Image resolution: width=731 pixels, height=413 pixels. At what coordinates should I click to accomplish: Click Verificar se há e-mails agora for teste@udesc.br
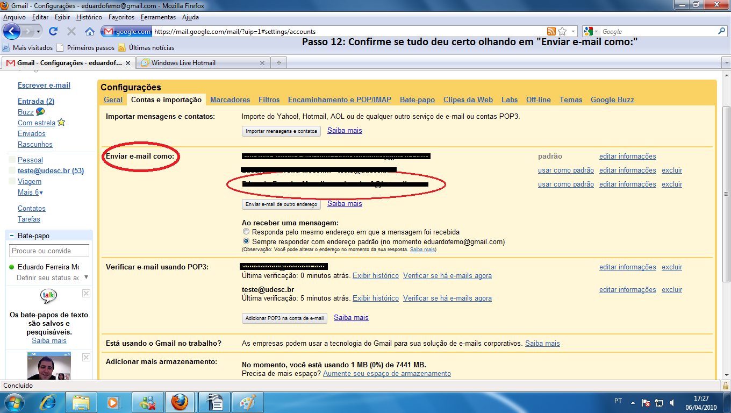[447, 298]
